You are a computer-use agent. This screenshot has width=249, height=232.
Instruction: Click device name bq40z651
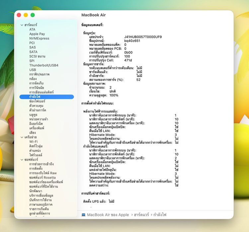tap(132, 41)
